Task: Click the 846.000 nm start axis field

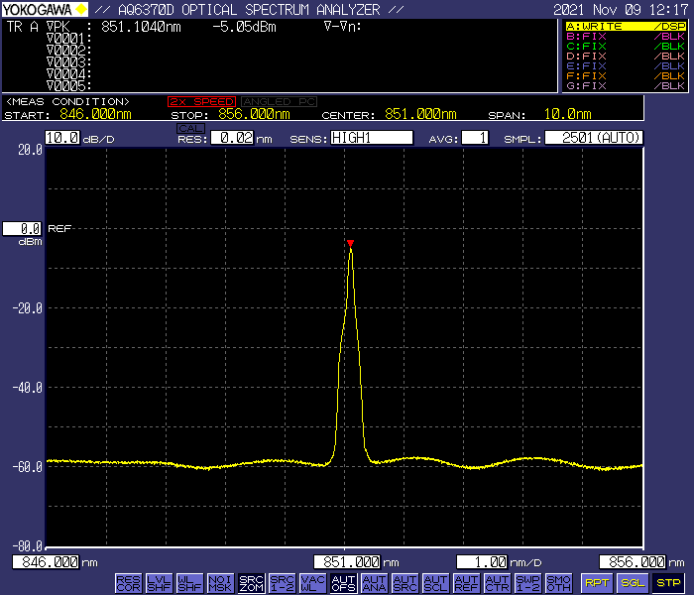Action: (x=46, y=562)
